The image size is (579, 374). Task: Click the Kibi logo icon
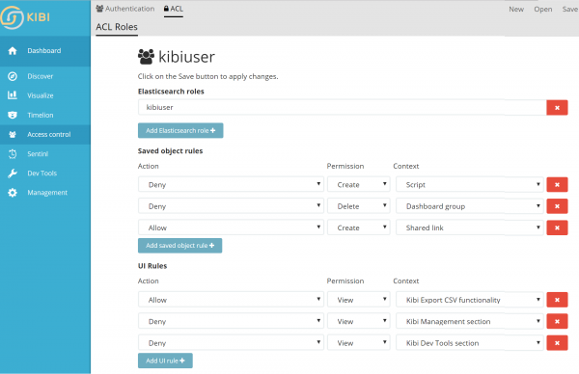(x=13, y=17)
